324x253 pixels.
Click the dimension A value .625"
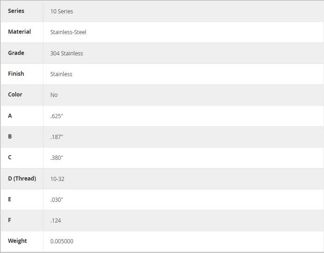point(56,116)
